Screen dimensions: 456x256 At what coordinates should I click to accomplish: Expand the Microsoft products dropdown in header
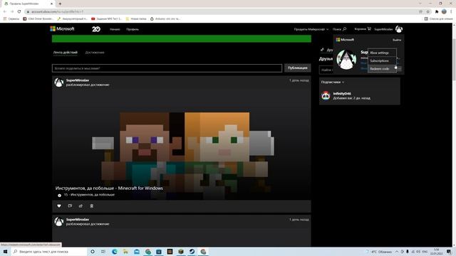coord(311,29)
